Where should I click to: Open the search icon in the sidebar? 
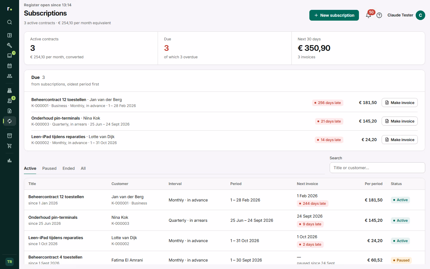point(10,22)
